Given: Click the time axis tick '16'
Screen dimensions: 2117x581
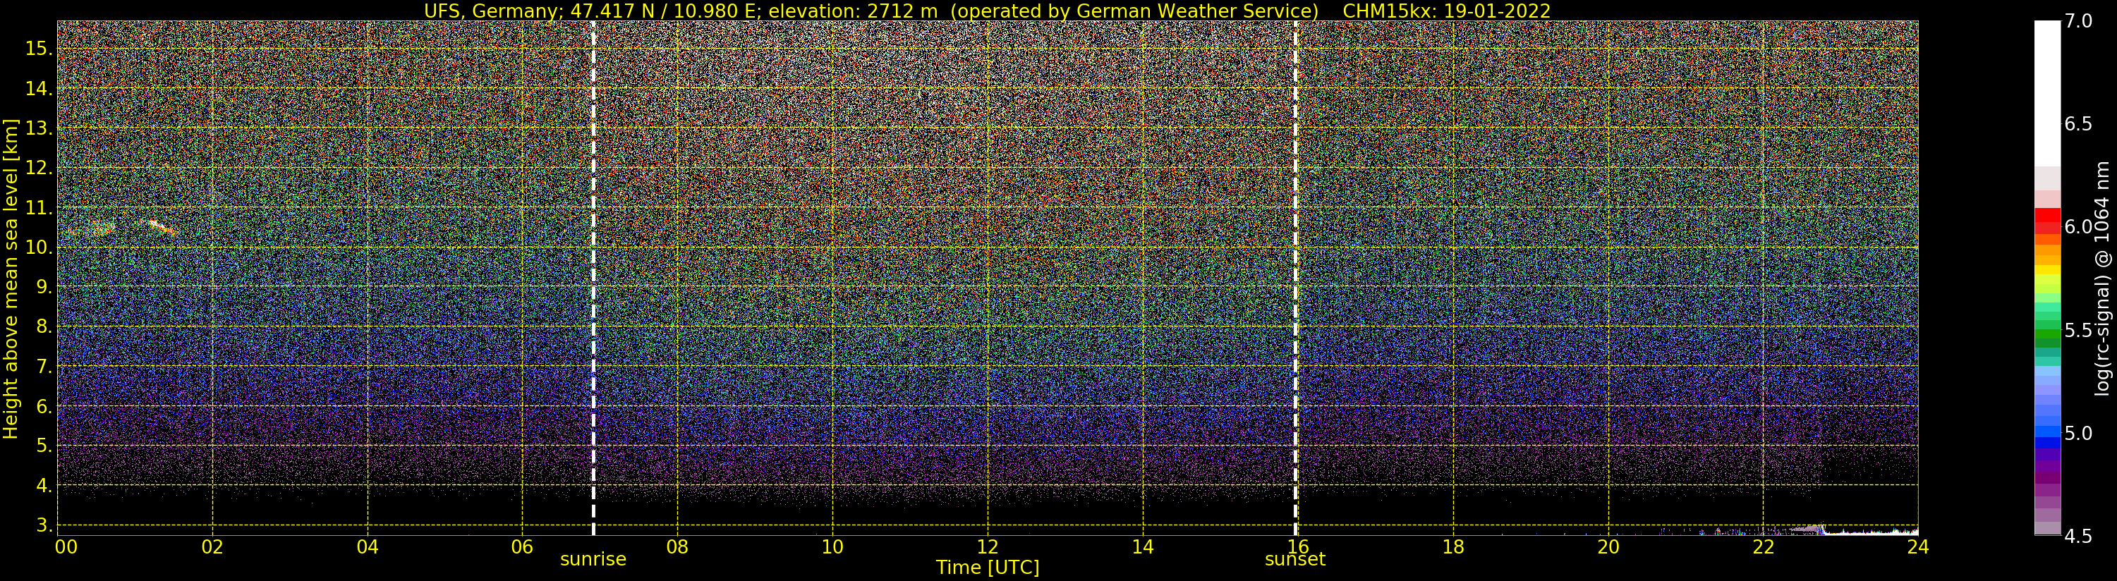Looking at the screenshot, I should coord(1298,546).
